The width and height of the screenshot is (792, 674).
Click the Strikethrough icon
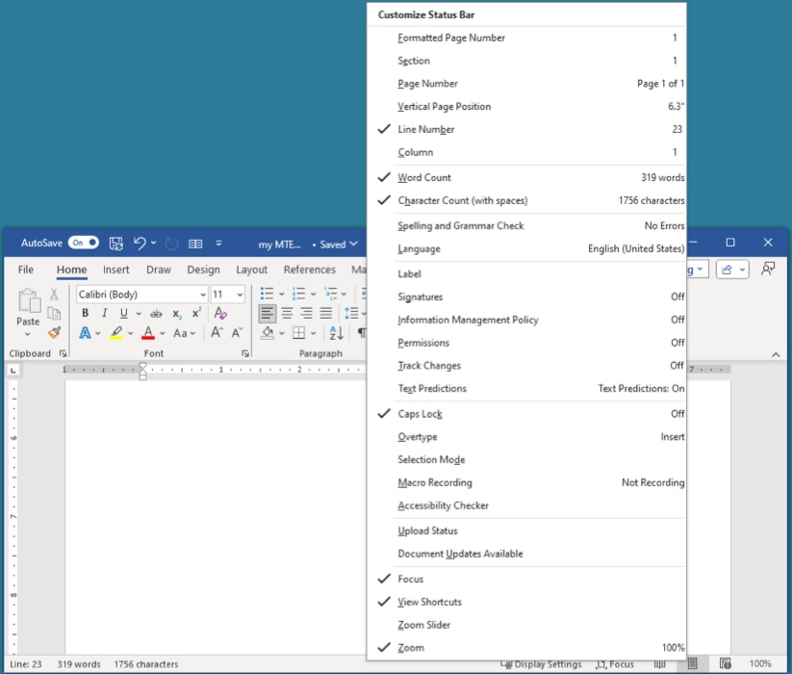(x=158, y=313)
